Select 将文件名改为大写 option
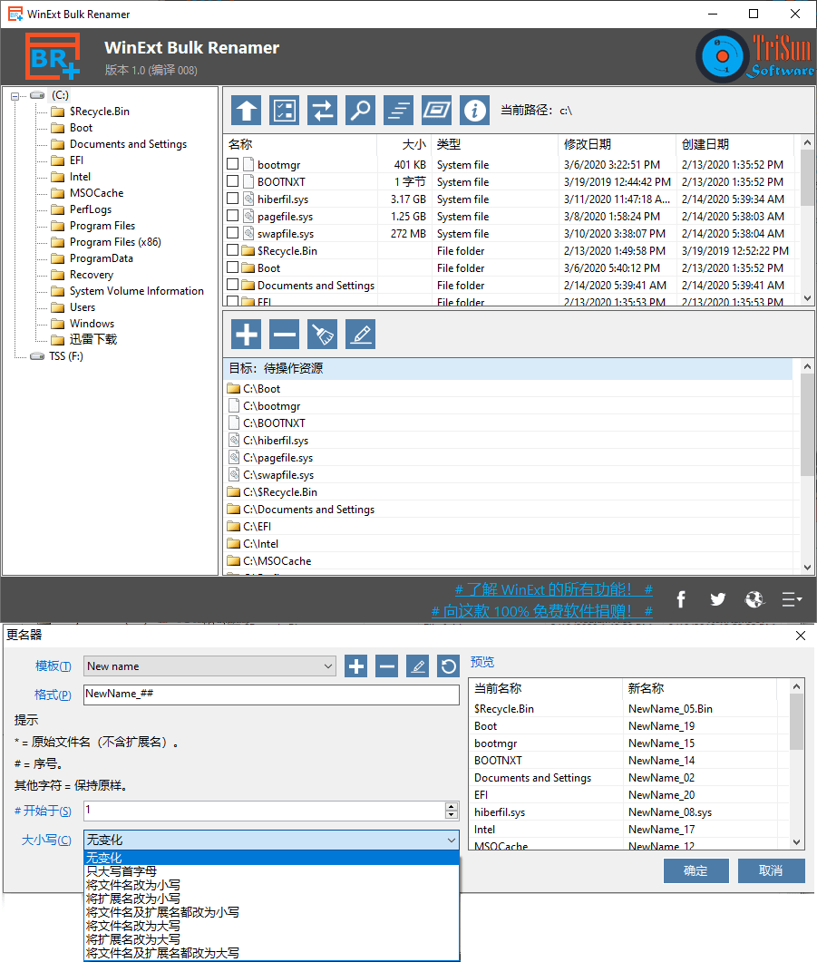The width and height of the screenshot is (817, 962). point(272,926)
